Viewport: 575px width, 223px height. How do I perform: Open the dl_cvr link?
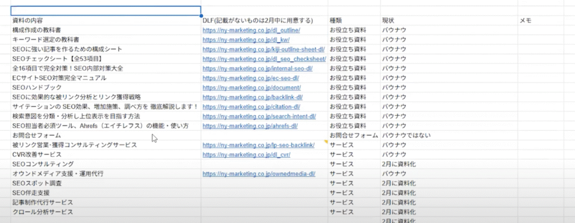coord(246,154)
